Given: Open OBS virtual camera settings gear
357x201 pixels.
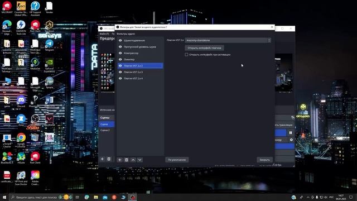Looking at the screenshot, I should [291, 140].
